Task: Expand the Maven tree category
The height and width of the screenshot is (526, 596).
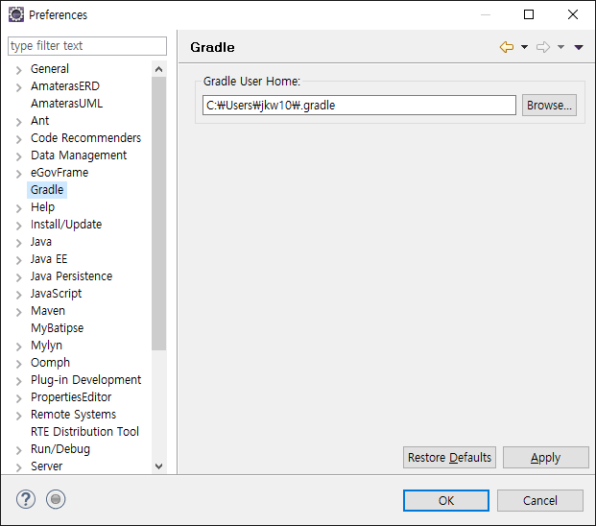Action: (18, 312)
